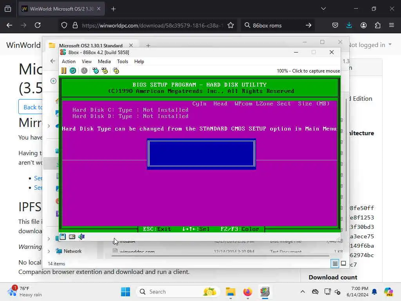401x301 pixels.
Task: Open the 86Box View menu
Action: click(x=87, y=62)
